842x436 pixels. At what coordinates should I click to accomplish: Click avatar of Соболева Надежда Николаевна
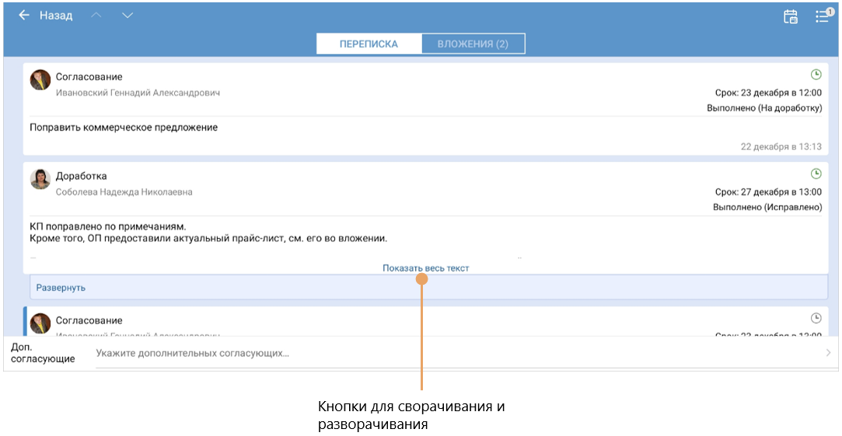[x=40, y=179]
